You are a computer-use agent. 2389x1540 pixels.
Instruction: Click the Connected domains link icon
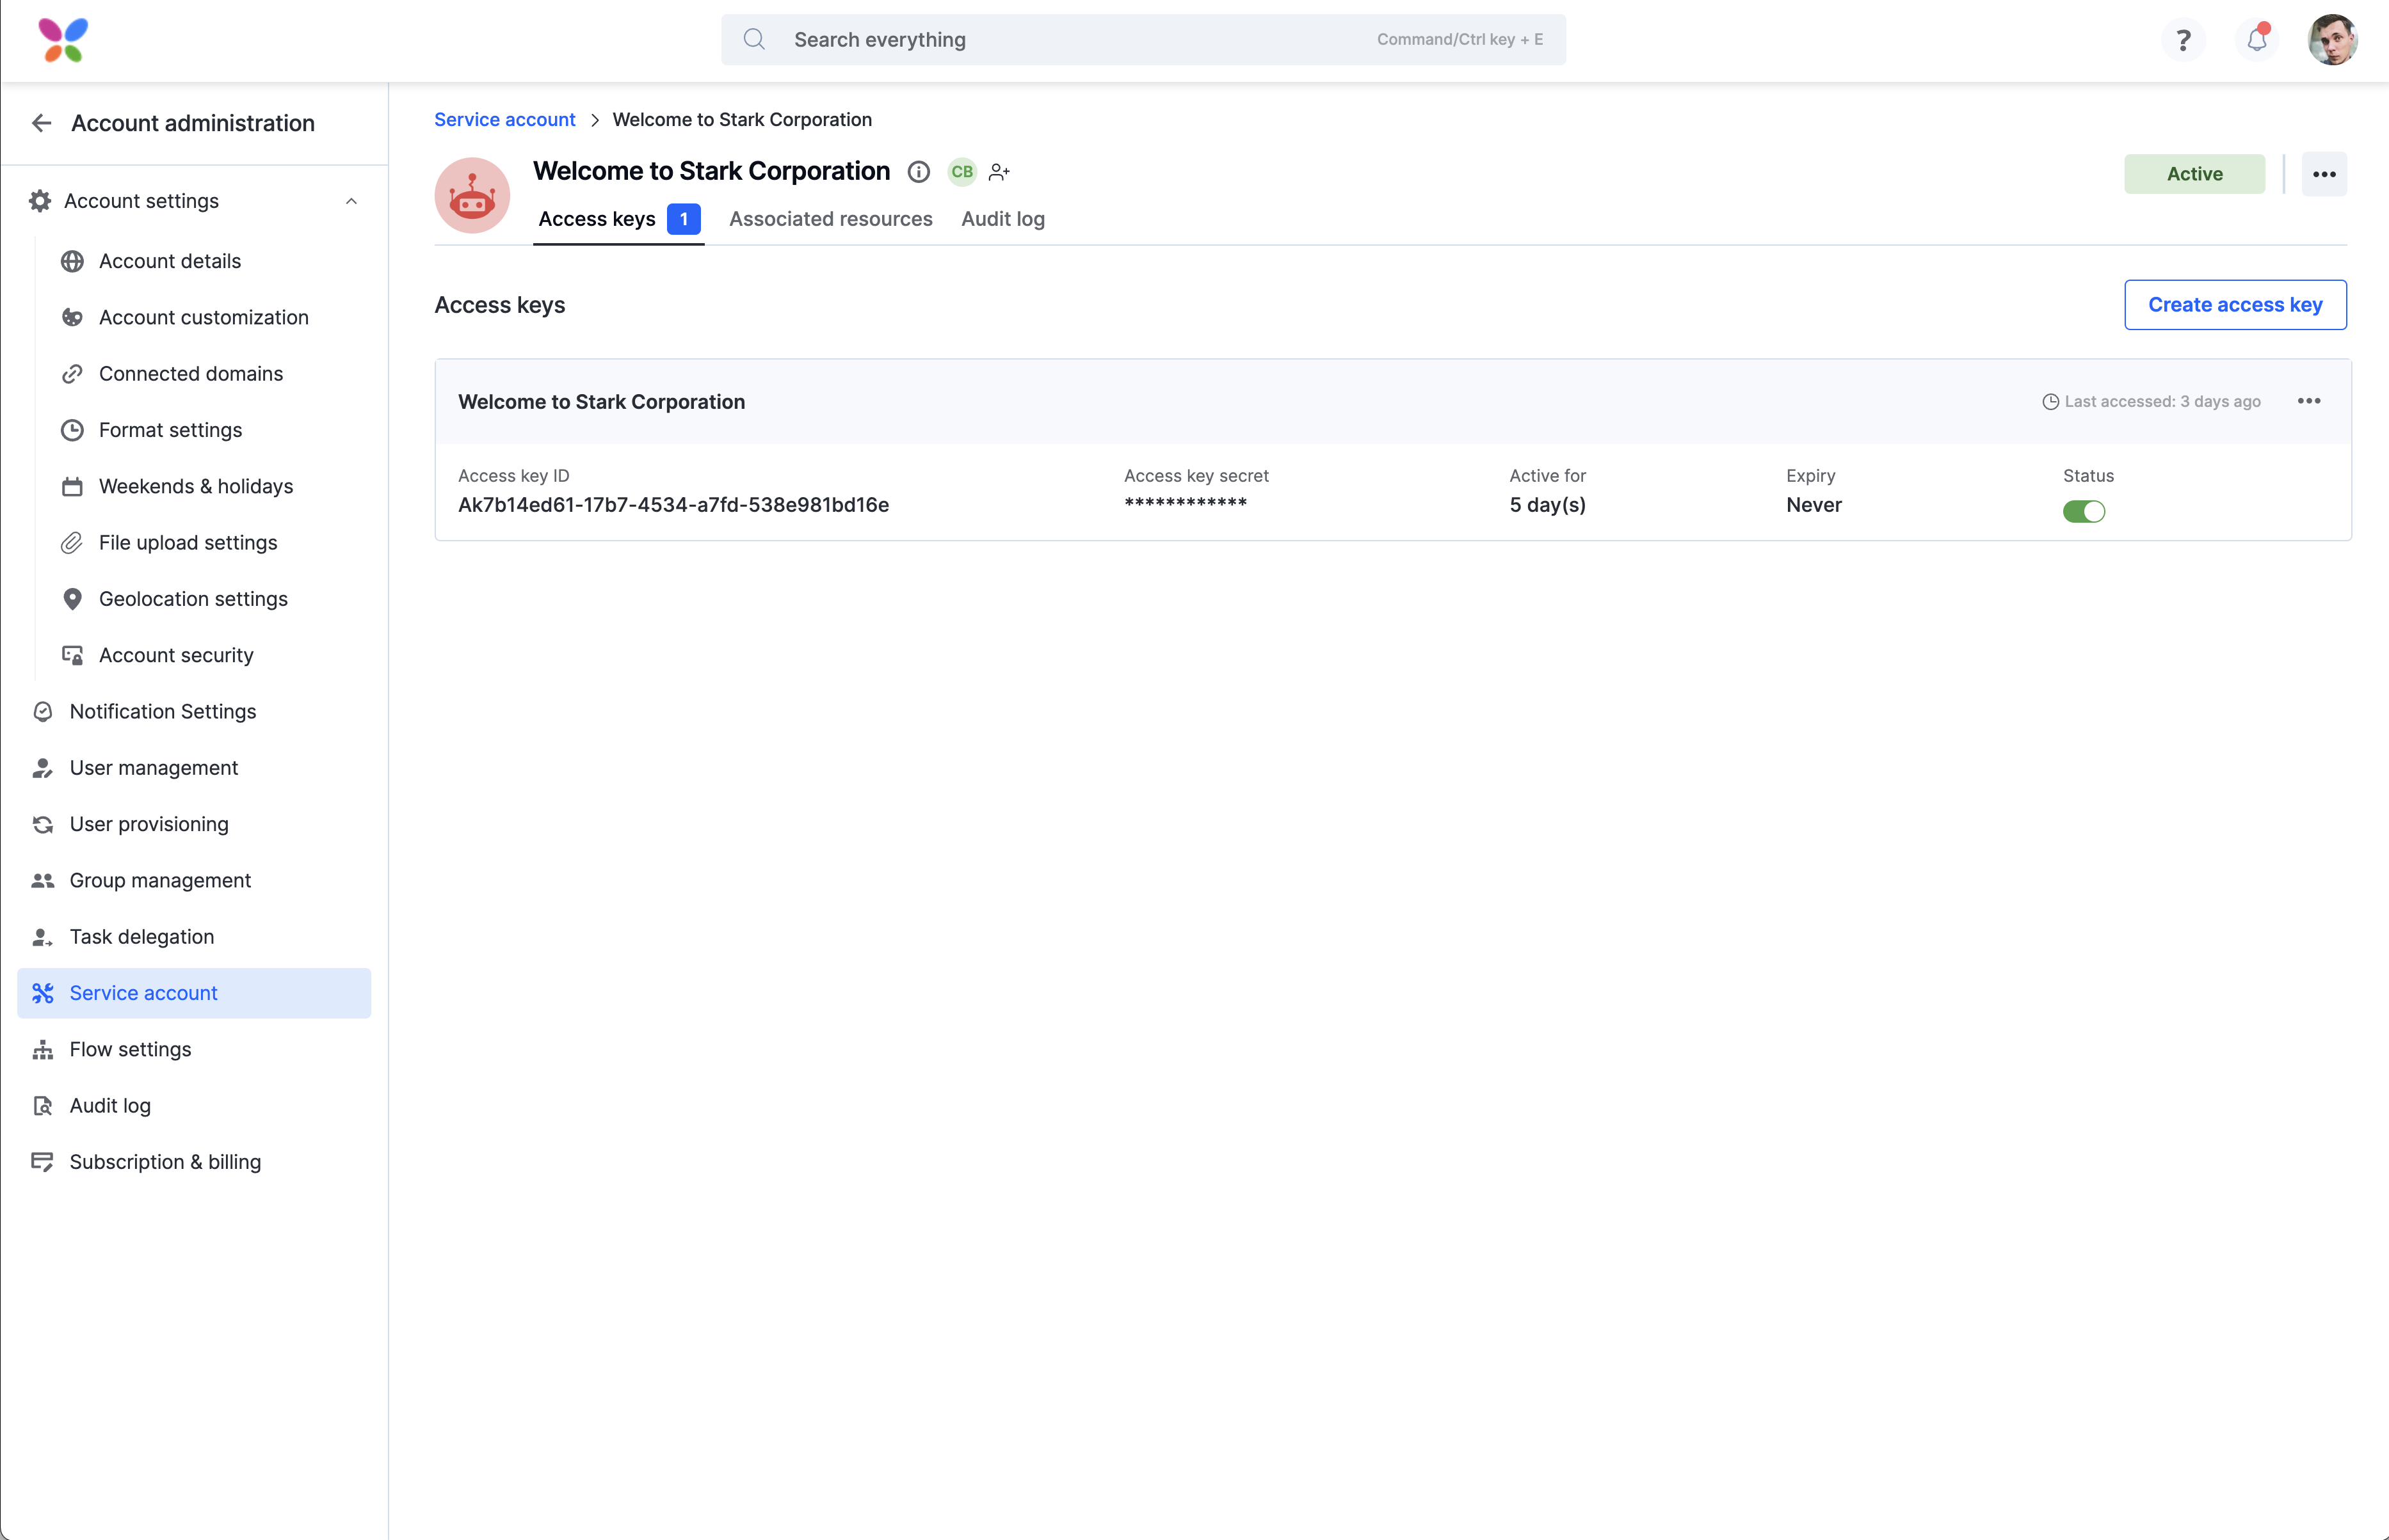coord(72,374)
